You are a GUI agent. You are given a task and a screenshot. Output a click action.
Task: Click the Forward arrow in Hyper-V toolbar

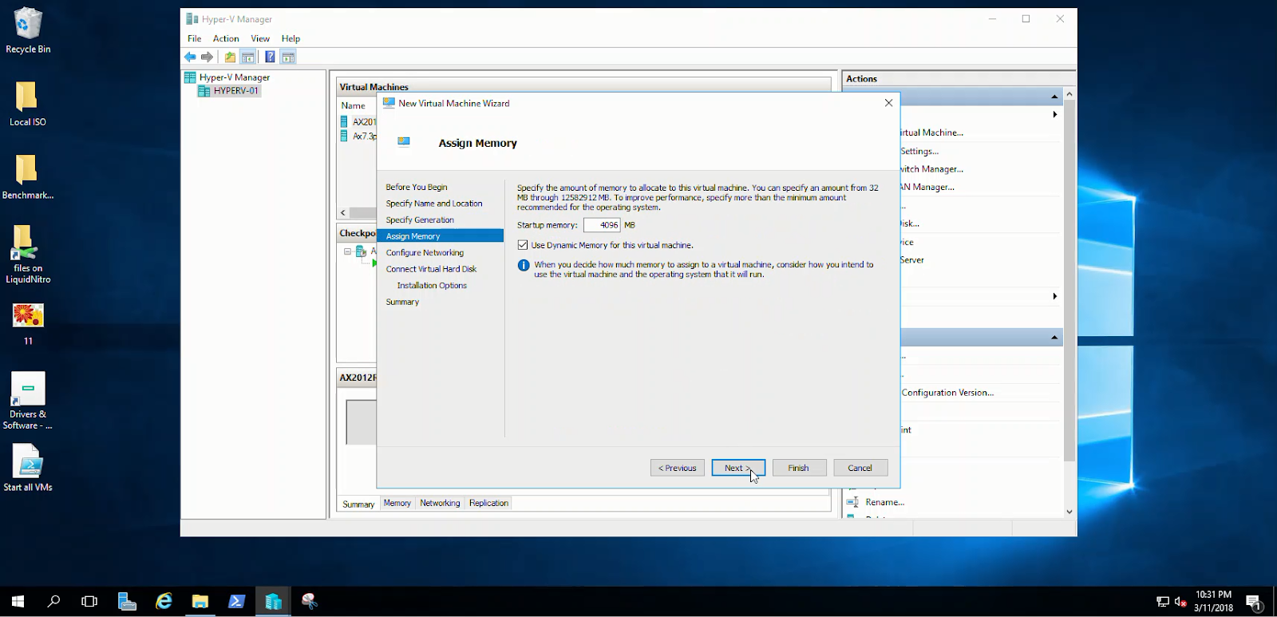pos(208,57)
